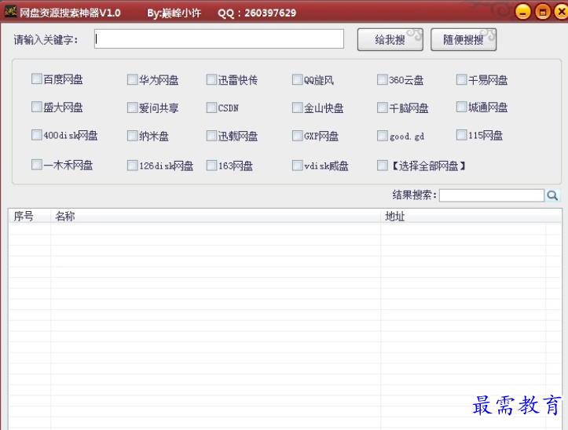568x430 pixels.
Task: Tick the vdisk威盘 checkbox
Action: tap(298, 166)
